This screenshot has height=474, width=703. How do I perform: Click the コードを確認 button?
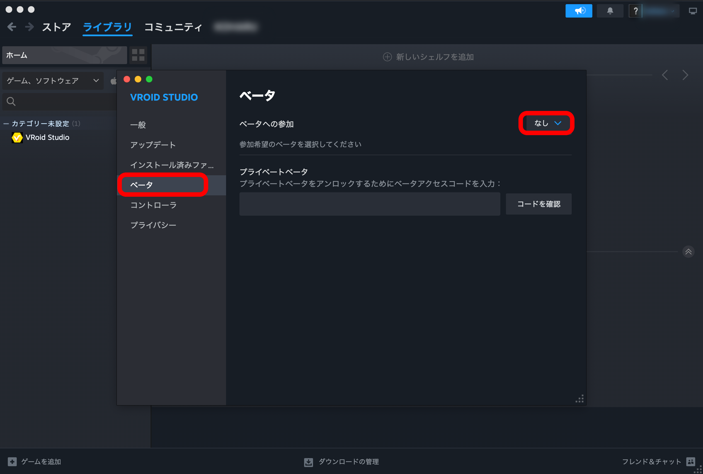[539, 204]
